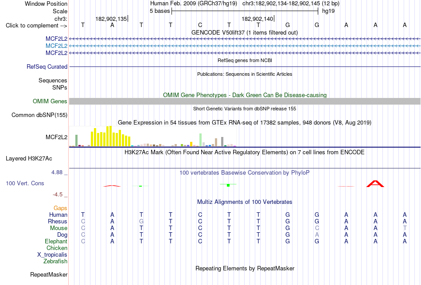Click the large red A PhyloP logo

click(375, 184)
